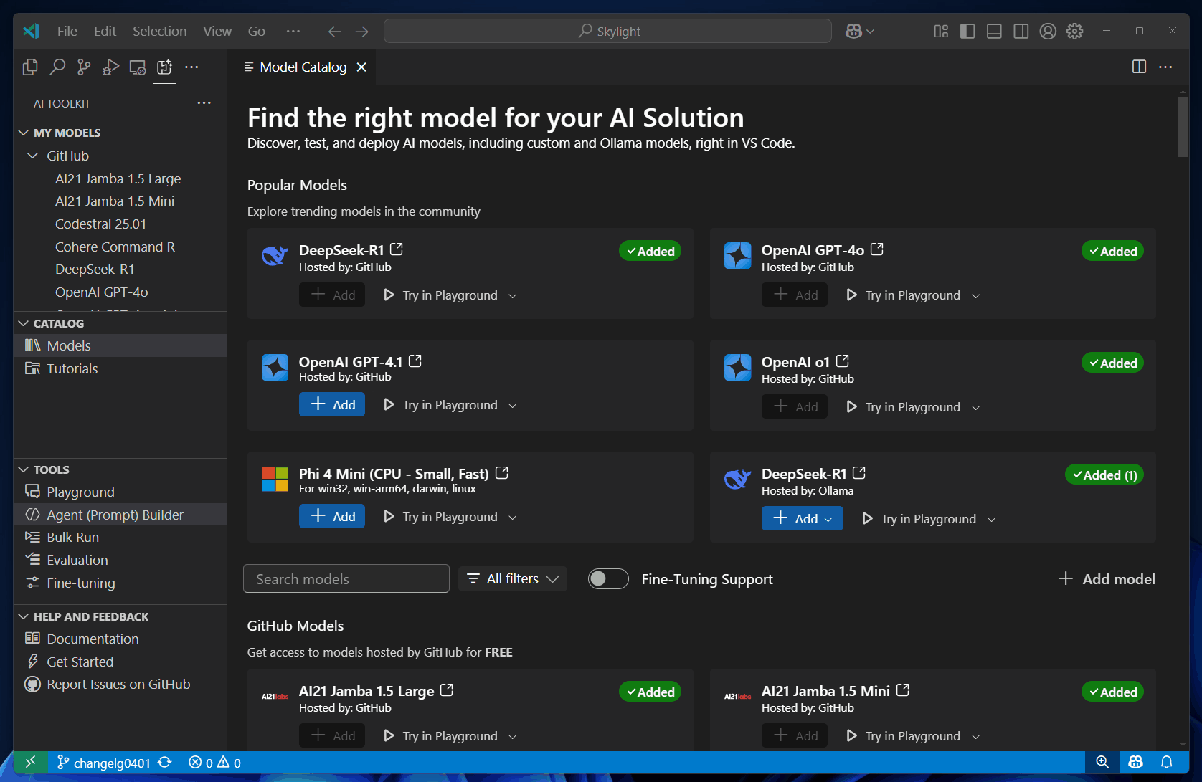This screenshot has width=1202, height=782.
Task: Toggle the bottom panel visibility
Action: [994, 31]
